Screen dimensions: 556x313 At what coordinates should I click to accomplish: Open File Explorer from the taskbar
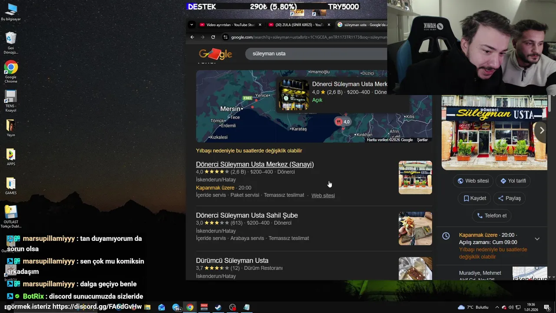tap(148, 307)
